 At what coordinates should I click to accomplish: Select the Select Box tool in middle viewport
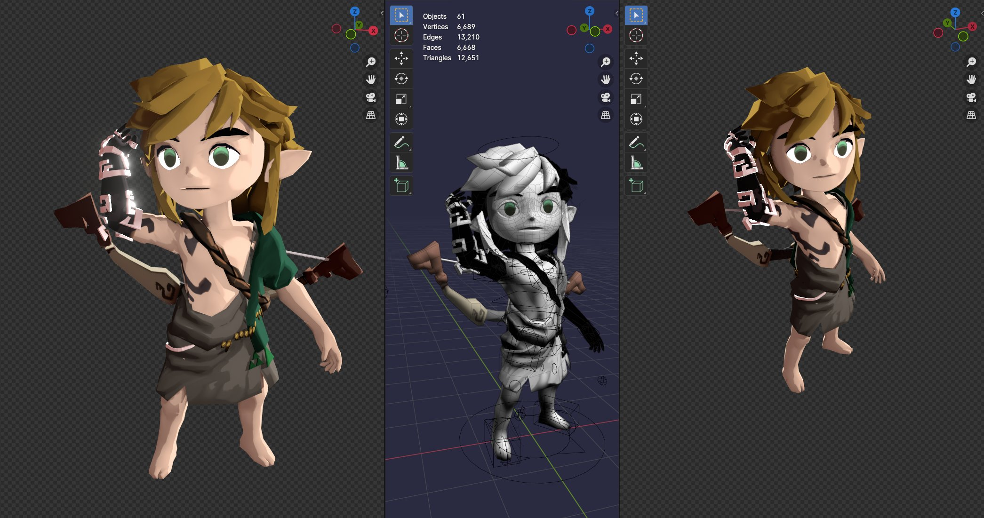[401, 16]
